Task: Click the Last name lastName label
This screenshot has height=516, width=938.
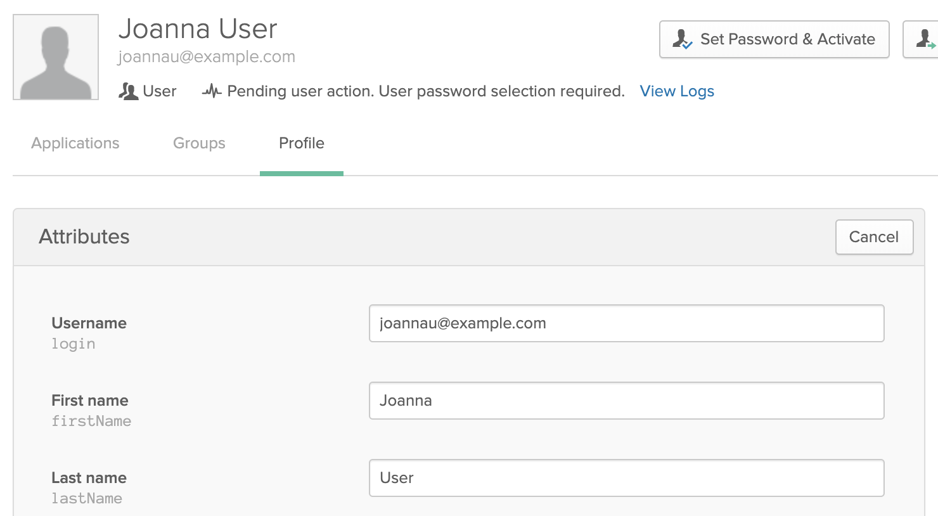Action: 89,488
